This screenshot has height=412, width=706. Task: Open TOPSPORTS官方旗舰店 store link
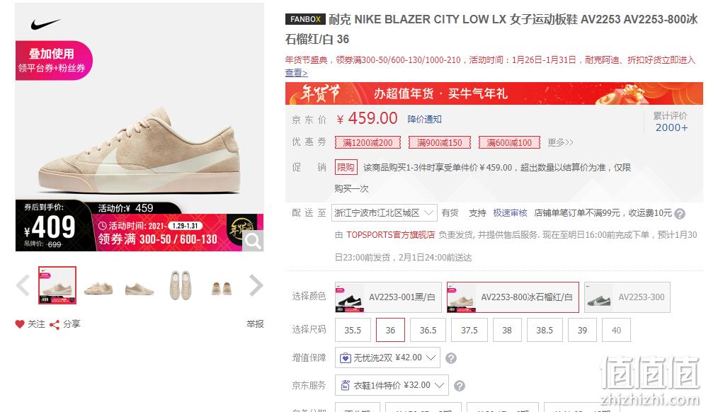390,234
